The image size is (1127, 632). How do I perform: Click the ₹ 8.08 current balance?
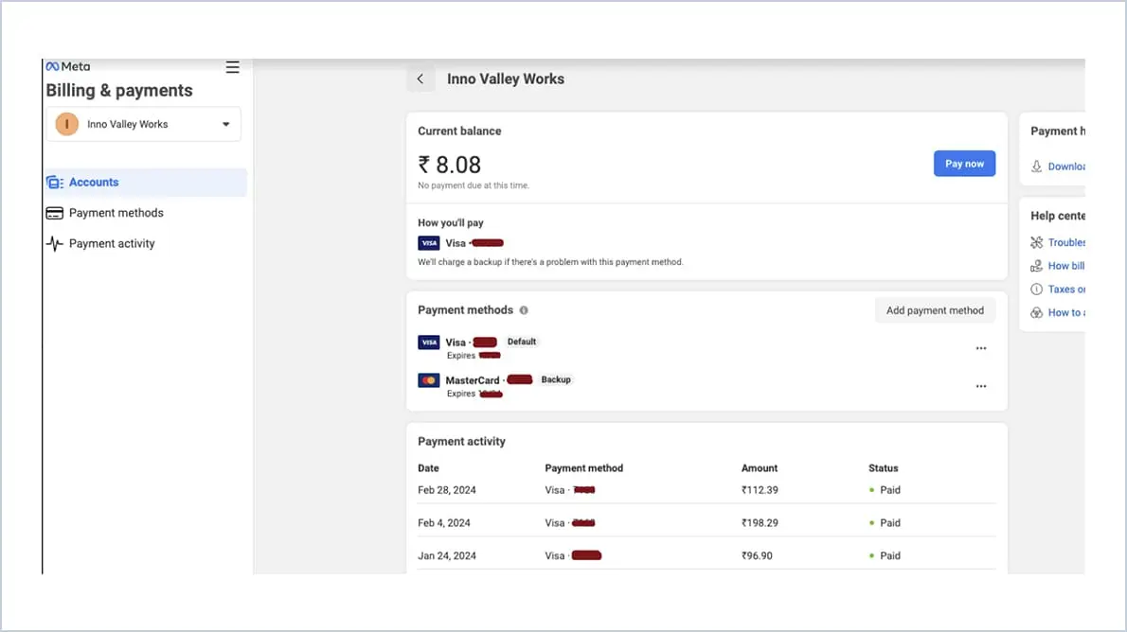coord(449,166)
